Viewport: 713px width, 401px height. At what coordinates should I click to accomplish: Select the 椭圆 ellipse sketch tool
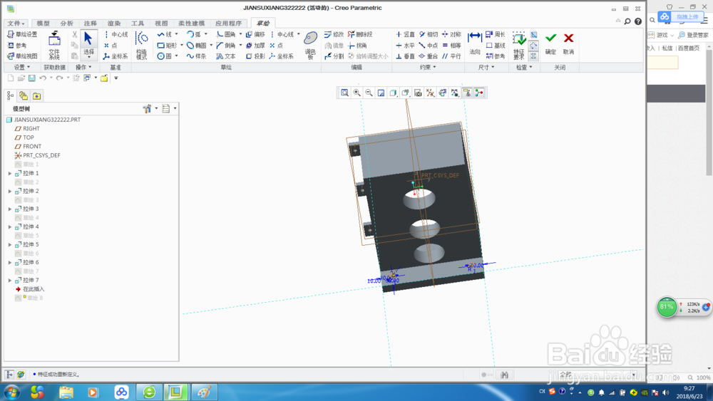197,46
